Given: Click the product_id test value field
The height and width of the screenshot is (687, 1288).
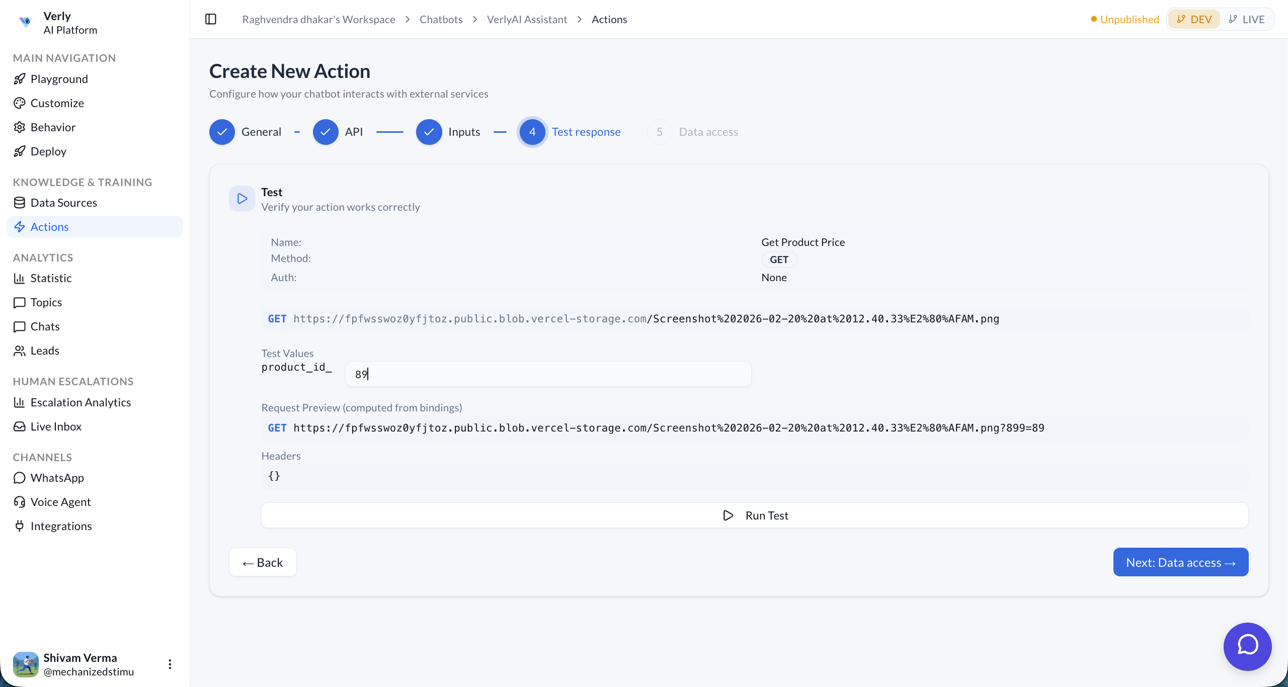Looking at the screenshot, I should [x=547, y=374].
